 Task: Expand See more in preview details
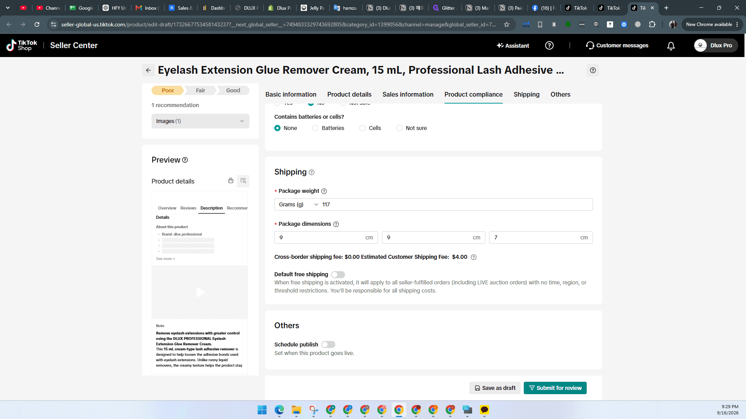point(166,259)
